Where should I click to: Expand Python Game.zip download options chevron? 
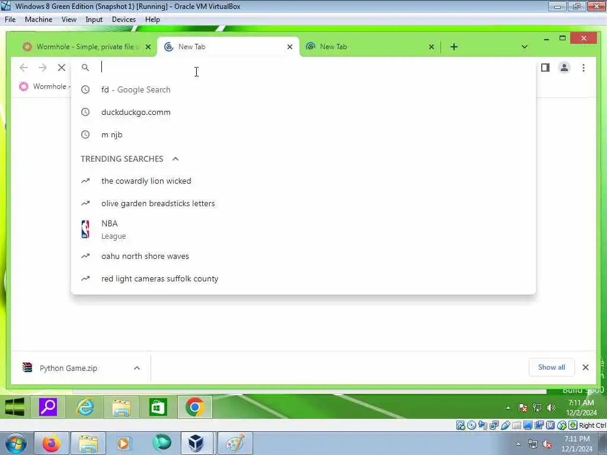[x=137, y=368]
